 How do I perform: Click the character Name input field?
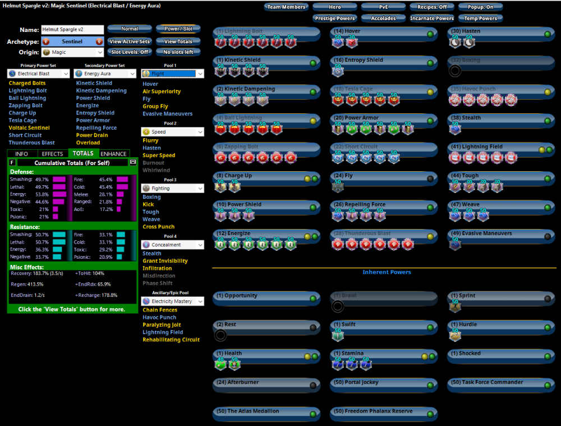[72, 30]
